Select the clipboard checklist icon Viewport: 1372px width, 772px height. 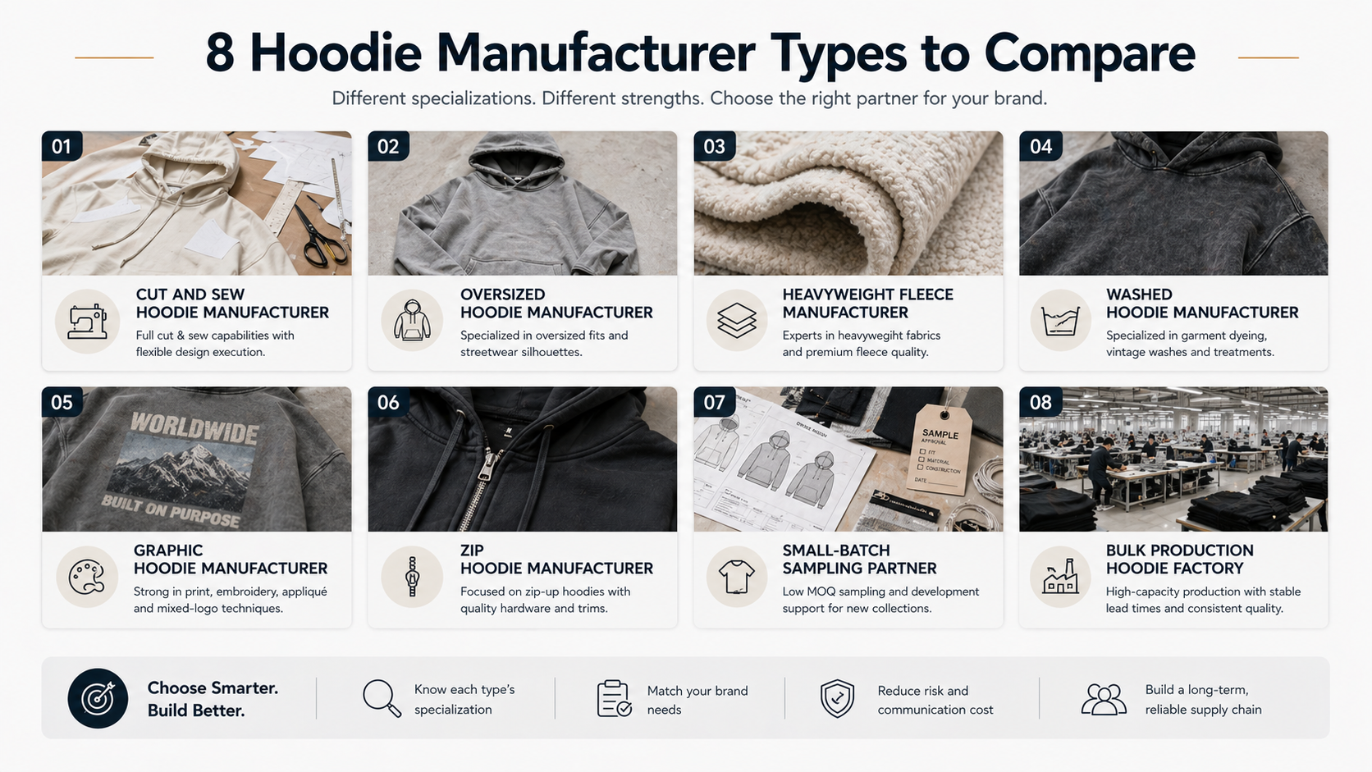point(614,698)
